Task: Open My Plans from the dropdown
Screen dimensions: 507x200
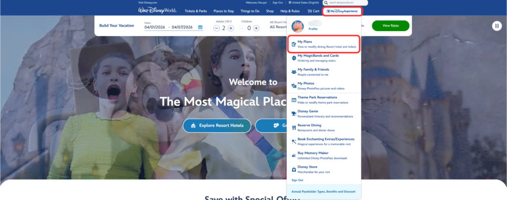Action: 324,44
